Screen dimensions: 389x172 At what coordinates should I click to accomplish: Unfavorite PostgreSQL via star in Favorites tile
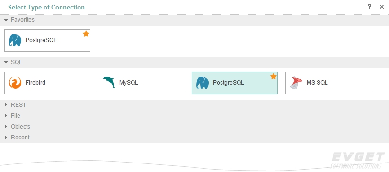click(x=86, y=34)
